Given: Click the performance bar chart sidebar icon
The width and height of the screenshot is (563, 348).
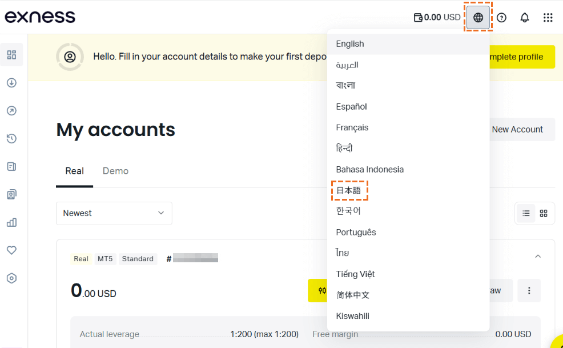Looking at the screenshot, I should pos(11,222).
